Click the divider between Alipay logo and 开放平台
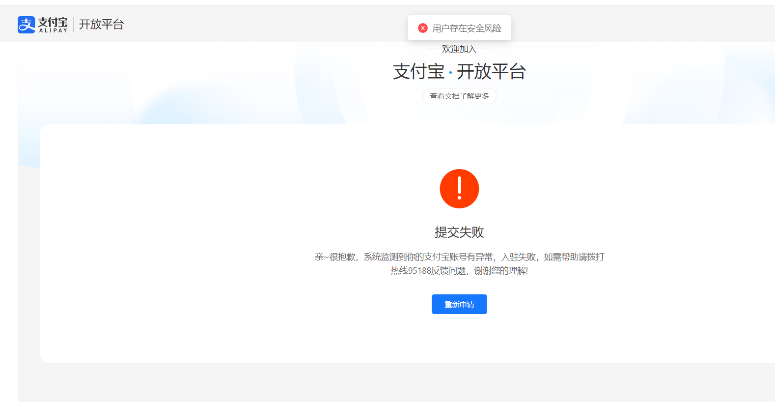Viewport: 775px width, 402px height. [x=73, y=25]
